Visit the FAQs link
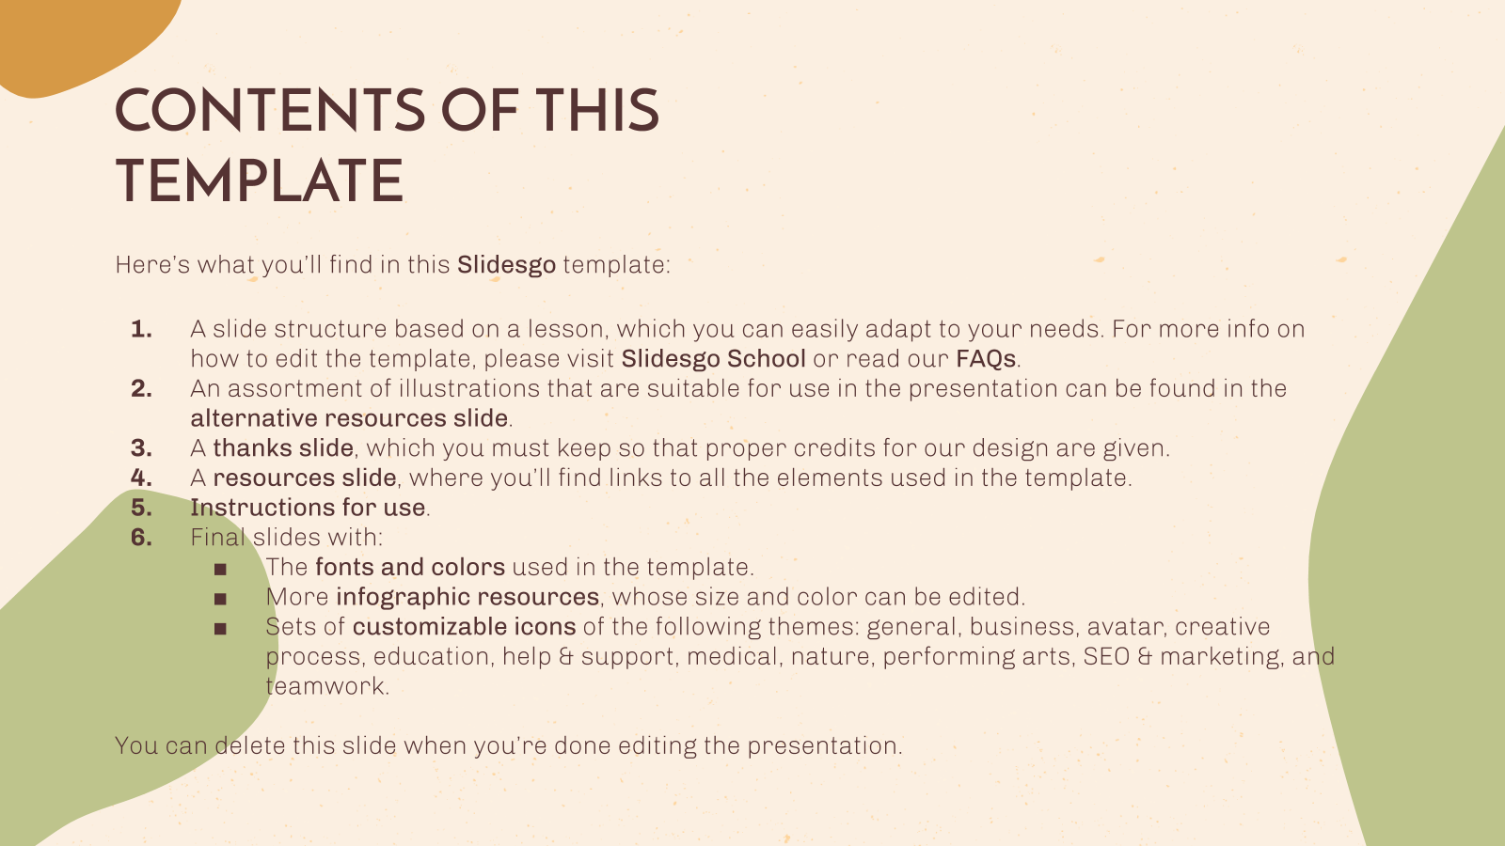The width and height of the screenshot is (1505, 846). tap(986, 359)
